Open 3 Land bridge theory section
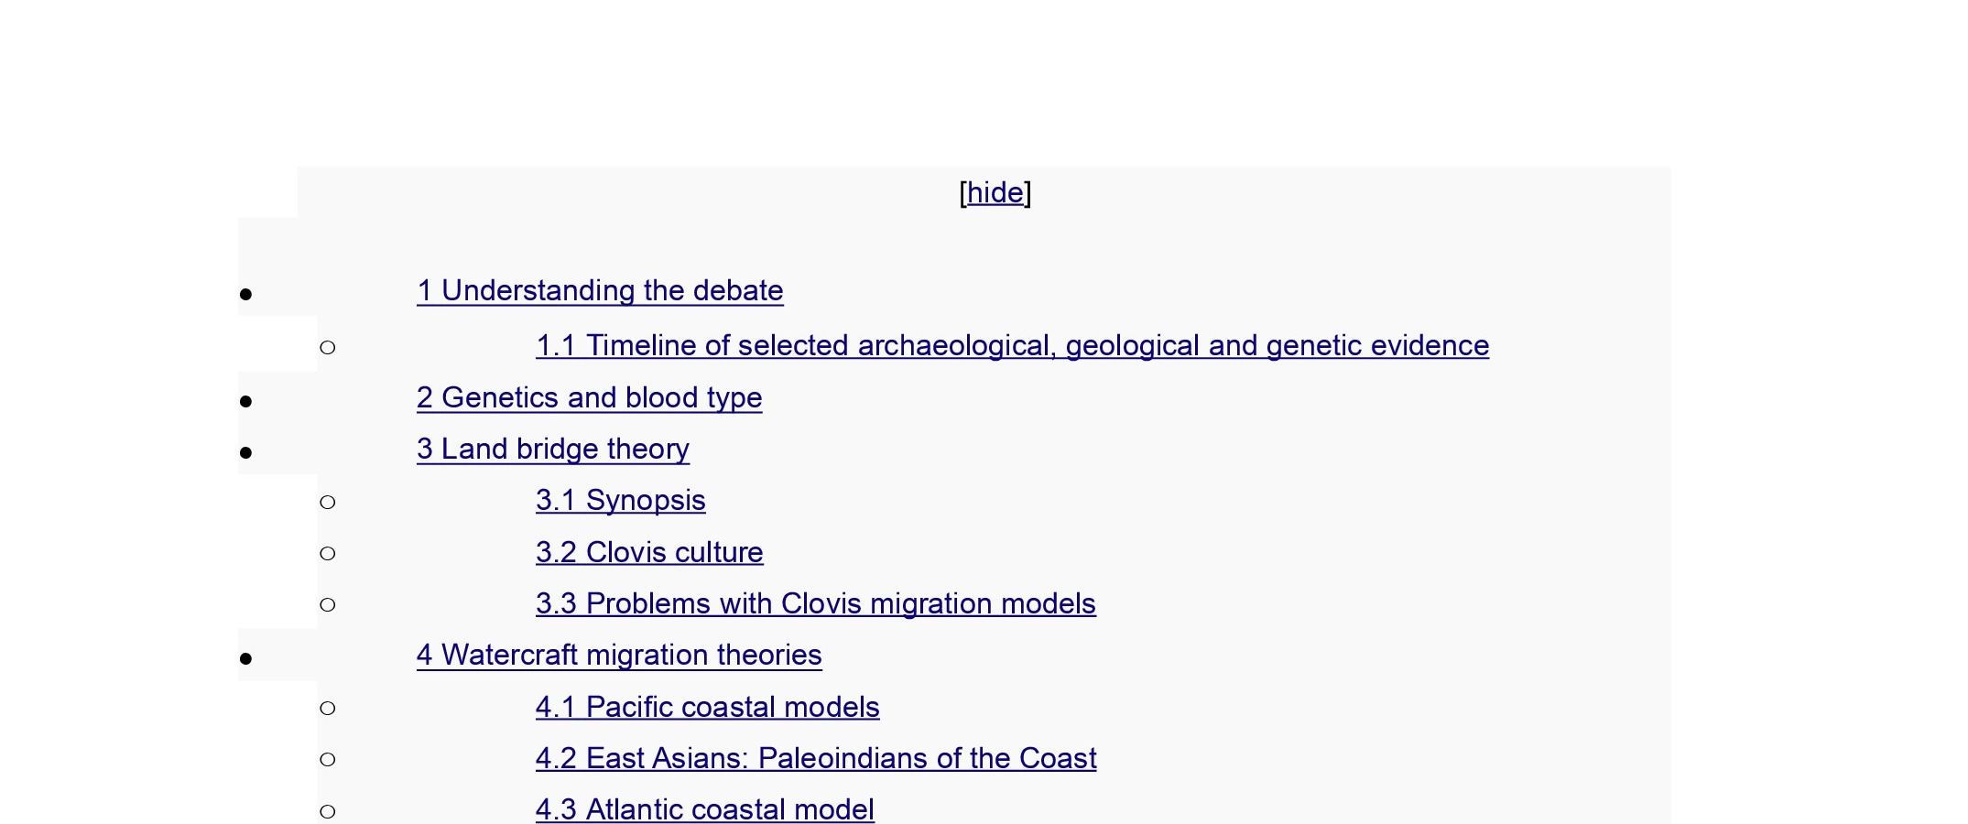The height and width of the screenshot is (824, 1968). (553, 450)
